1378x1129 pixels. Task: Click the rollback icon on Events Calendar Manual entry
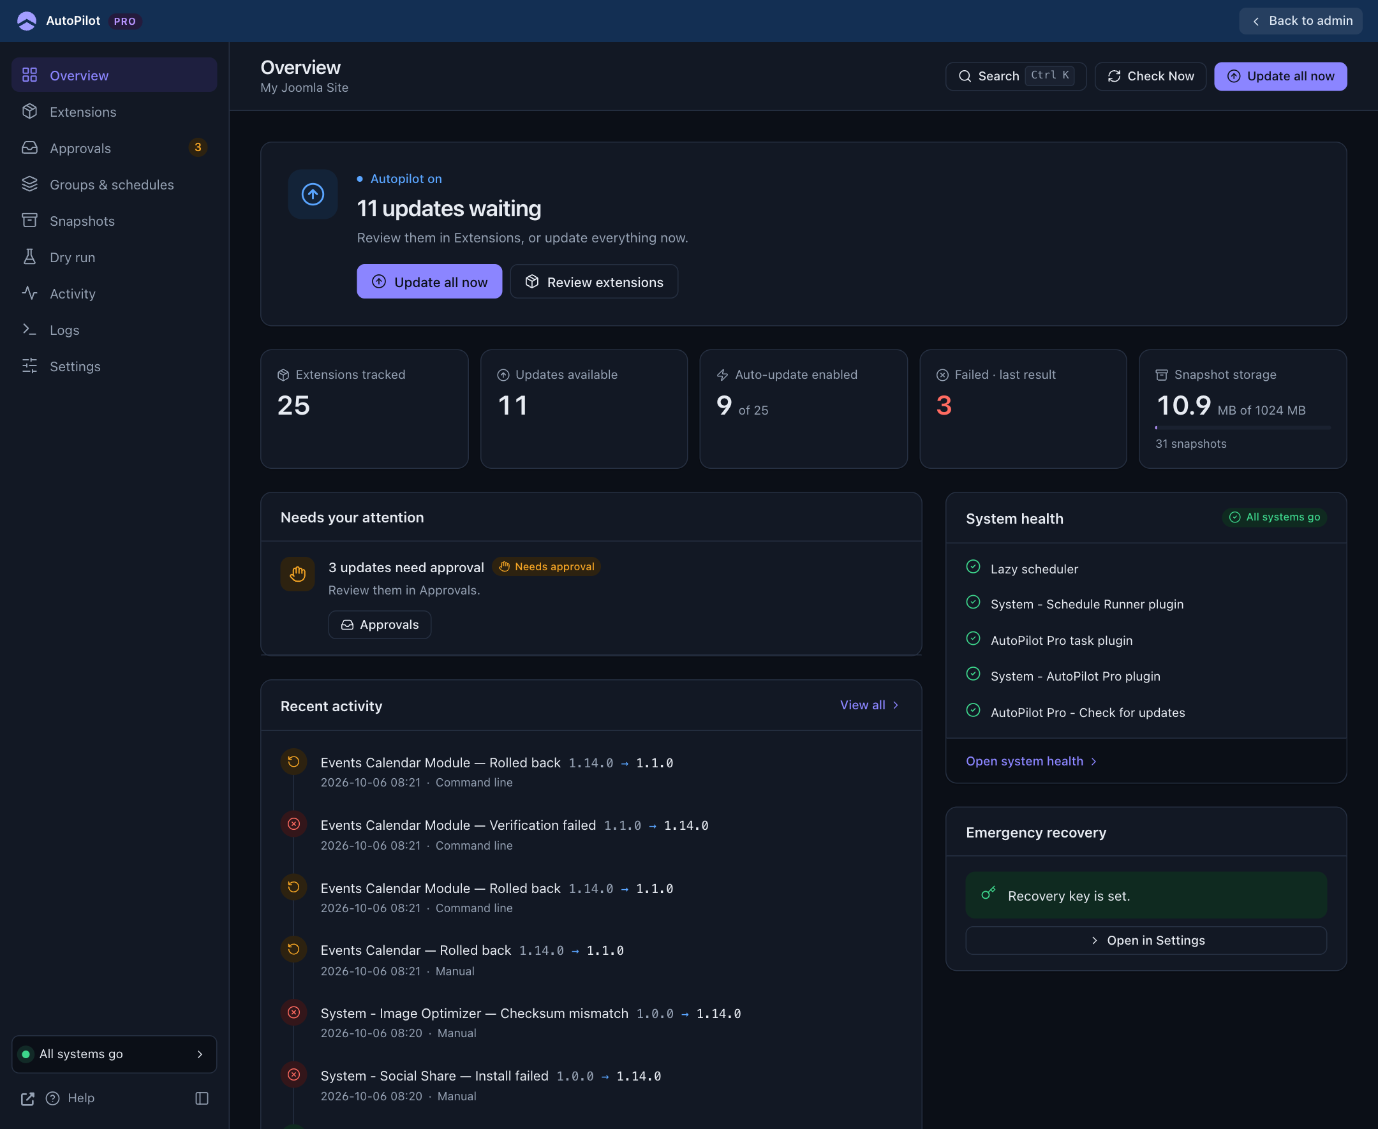(294, 950)
